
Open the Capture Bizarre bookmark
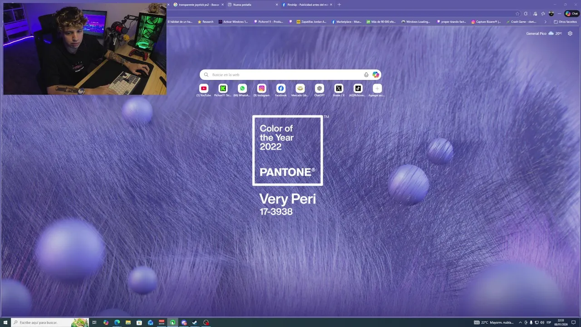486,22
